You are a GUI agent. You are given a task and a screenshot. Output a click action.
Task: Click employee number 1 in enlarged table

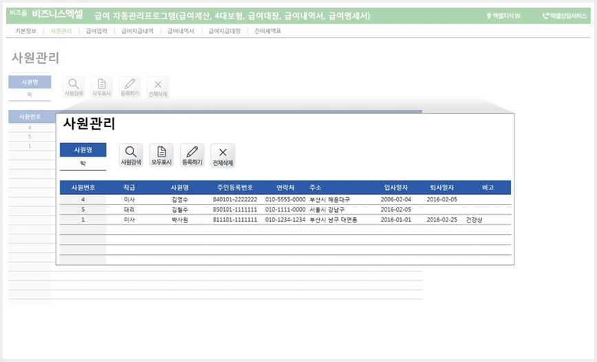83,220
